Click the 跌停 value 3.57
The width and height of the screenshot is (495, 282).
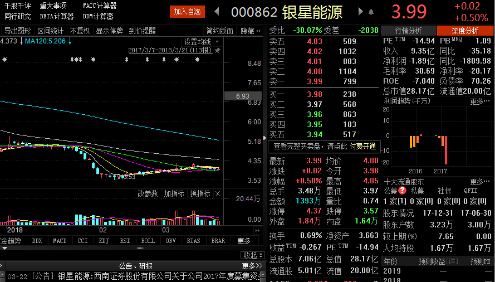[370, 211]
